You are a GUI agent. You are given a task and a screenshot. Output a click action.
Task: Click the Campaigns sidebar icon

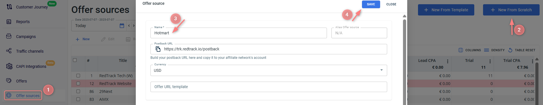click(9, 36)
